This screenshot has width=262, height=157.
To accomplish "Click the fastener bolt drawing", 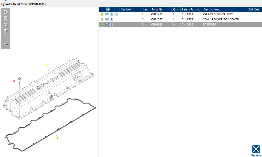I will [19, 80].
